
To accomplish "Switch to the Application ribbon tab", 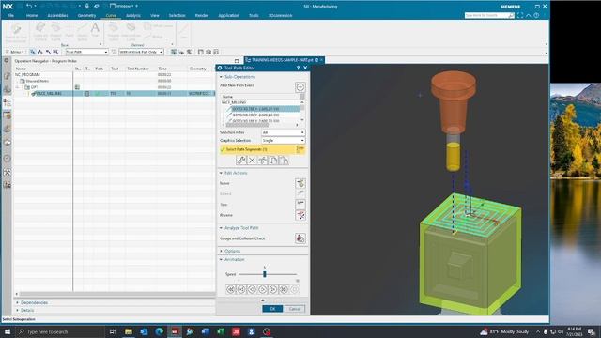I will click(x=228, y=15).
